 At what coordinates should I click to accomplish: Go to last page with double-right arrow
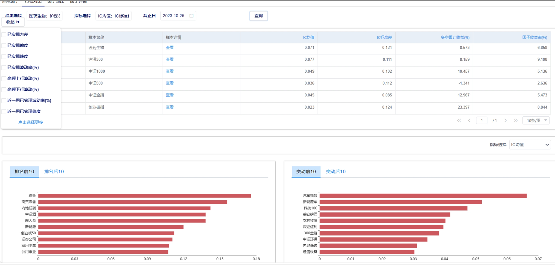(516, 120)
